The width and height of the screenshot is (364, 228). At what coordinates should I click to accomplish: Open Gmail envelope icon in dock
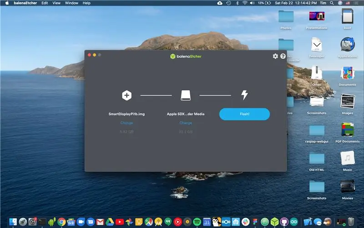click(100, 222)
